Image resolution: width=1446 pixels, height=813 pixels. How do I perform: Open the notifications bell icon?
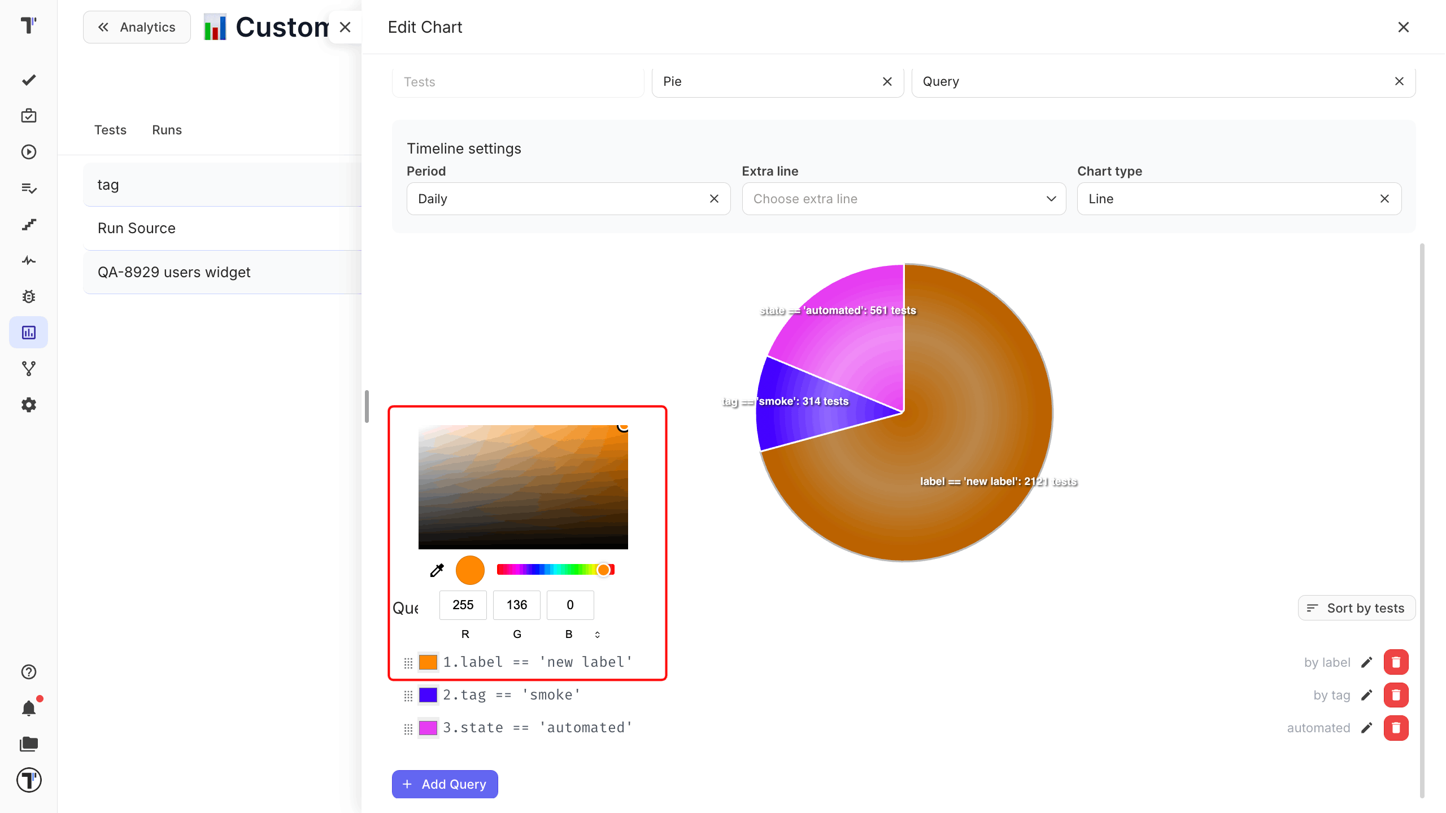click(29, 708)
